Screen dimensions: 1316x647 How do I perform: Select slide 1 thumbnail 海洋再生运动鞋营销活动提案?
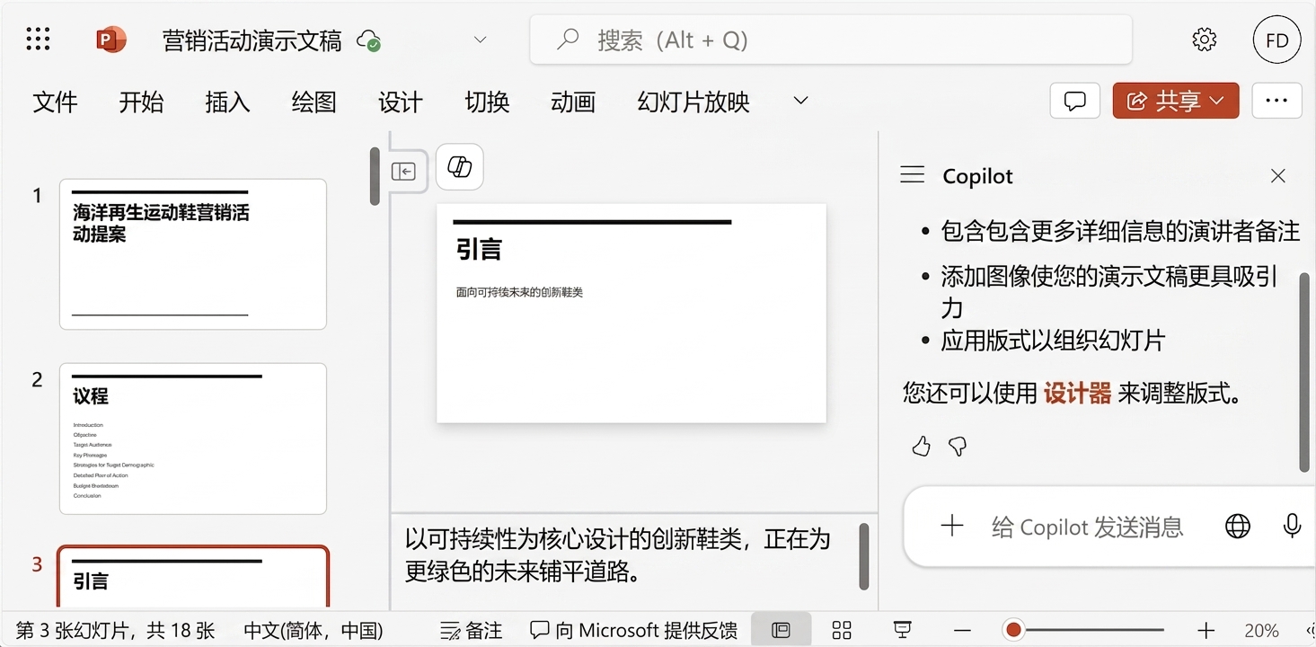click(193, 254)
